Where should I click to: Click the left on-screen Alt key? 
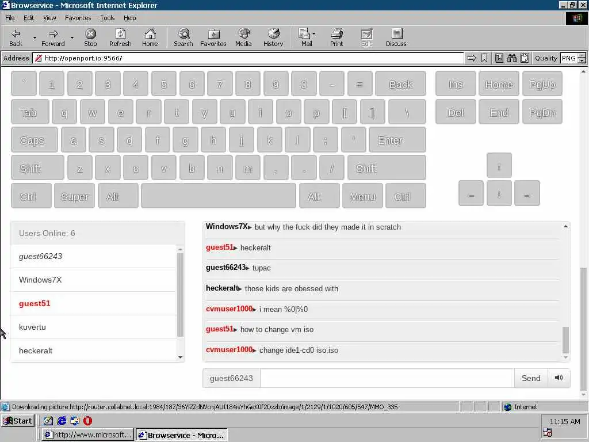pyautogui.click(x=118, y=196)
